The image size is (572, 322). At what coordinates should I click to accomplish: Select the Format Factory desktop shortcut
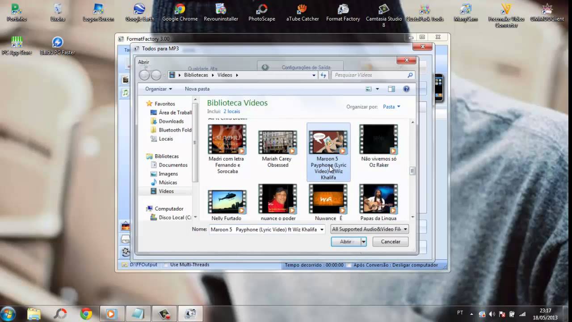[x=343, y=13]
